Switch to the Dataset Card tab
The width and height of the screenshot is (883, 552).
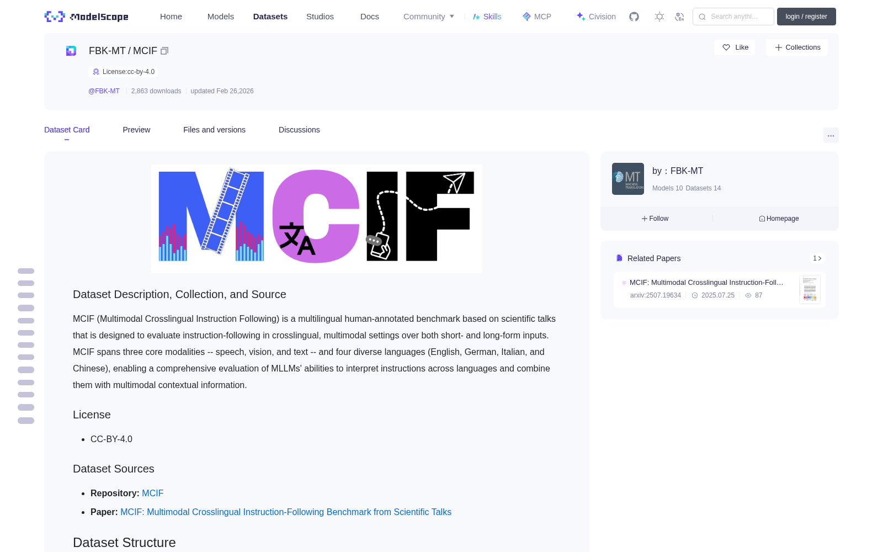[x=67, y=130]
